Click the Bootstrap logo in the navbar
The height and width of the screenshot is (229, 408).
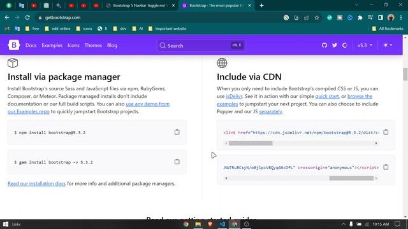pyautogui.click(x=14, y=45)
